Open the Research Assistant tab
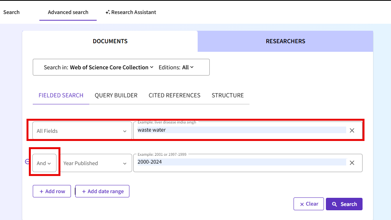The height and width of the screenshot is (220, 391). pos(131,12)
